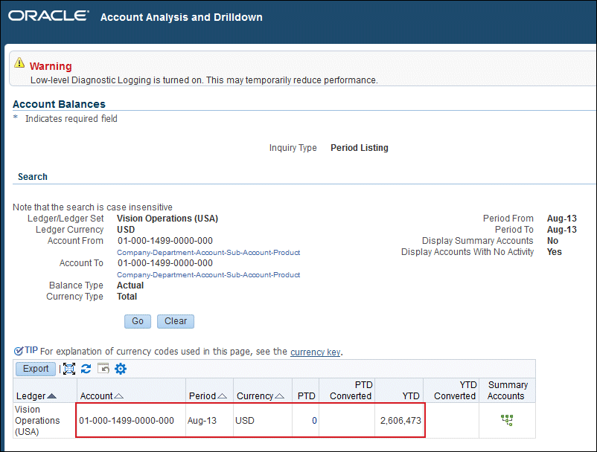
Task: Open the Summary Accounts hierarchy icon
Action: click(507, 420)
